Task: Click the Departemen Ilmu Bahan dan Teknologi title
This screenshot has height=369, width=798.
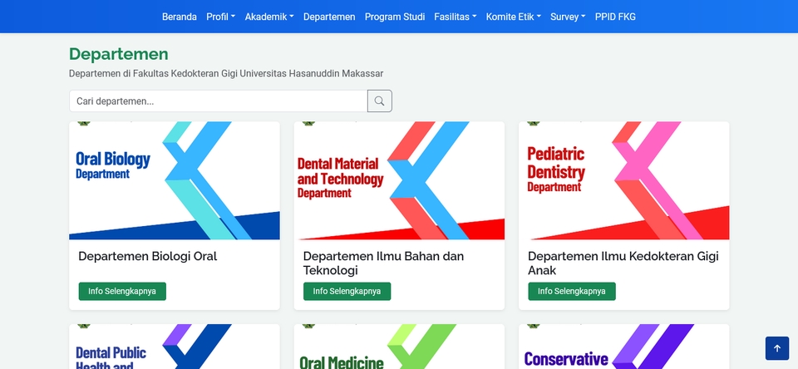Action: [384, 263]
